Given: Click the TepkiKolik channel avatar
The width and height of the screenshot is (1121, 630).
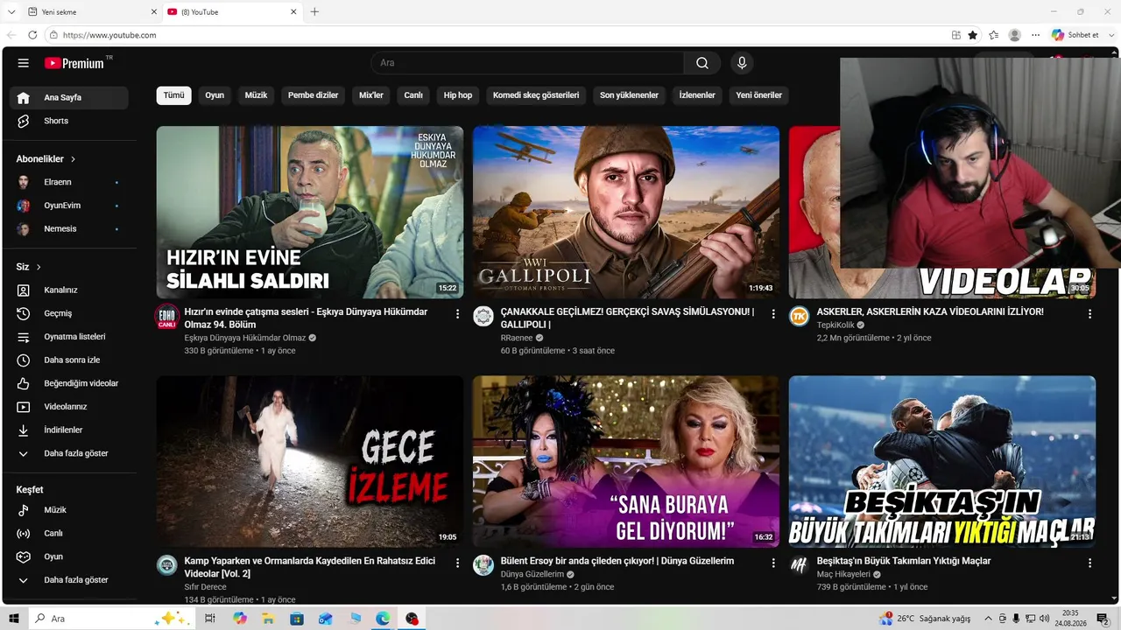Looking at the screenshot, I should (x=799, y=317).
